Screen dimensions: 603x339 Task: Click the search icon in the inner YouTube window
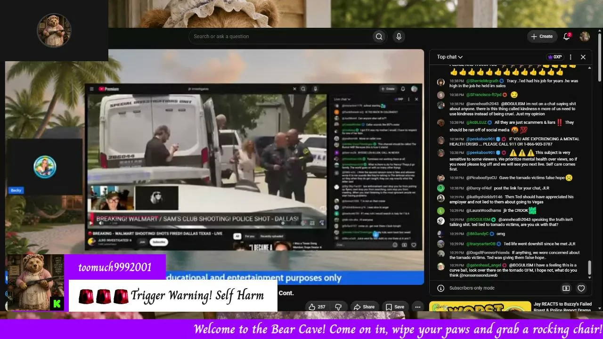click(303, 89)
